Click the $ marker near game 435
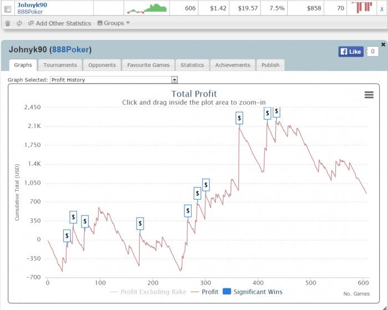 pos(277,112)
